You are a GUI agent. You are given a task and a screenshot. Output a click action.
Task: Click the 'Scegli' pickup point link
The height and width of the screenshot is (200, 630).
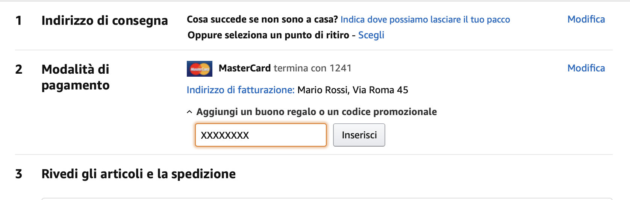(371, 35)
